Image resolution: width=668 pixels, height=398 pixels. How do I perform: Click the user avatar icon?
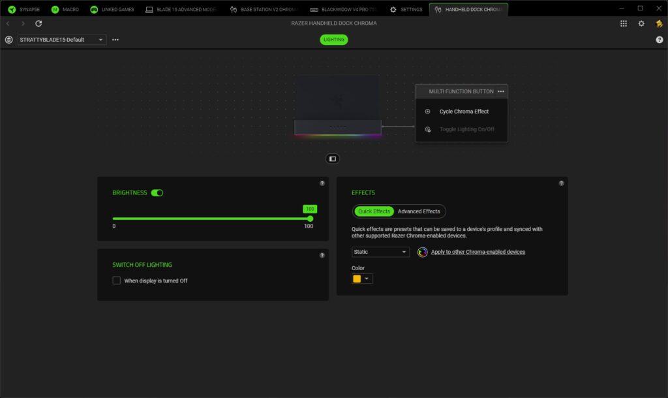click(x=659, y=23)
